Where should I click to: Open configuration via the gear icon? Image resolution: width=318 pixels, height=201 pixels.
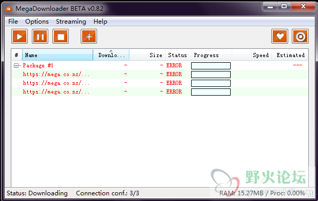[x=300, y=36]
